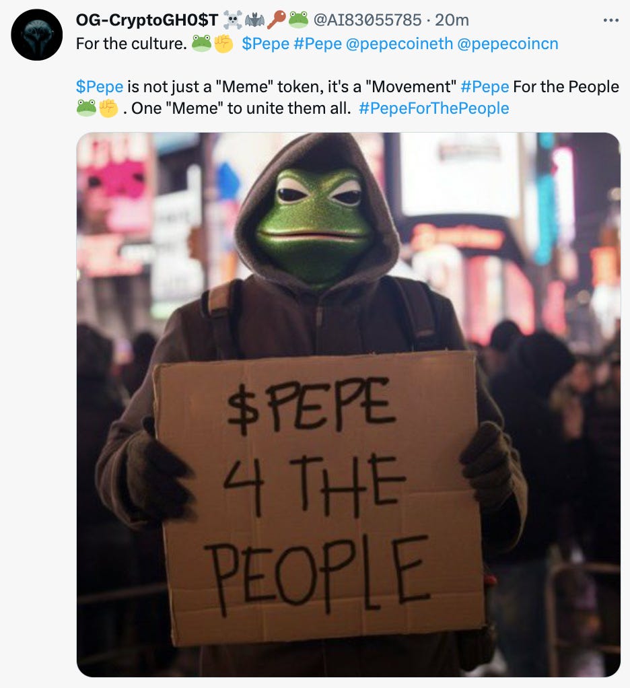Click the @AI83055785 handle
Image resolution: width=630 pixels, height=688 pixels.
coord(367,20)
